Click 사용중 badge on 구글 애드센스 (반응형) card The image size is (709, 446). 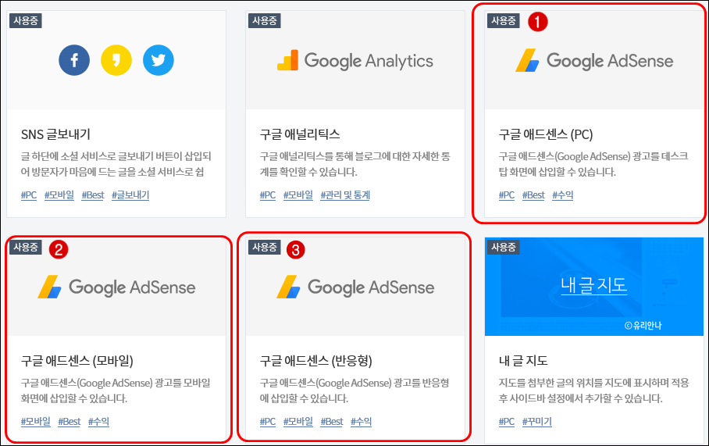pos(265,247)
